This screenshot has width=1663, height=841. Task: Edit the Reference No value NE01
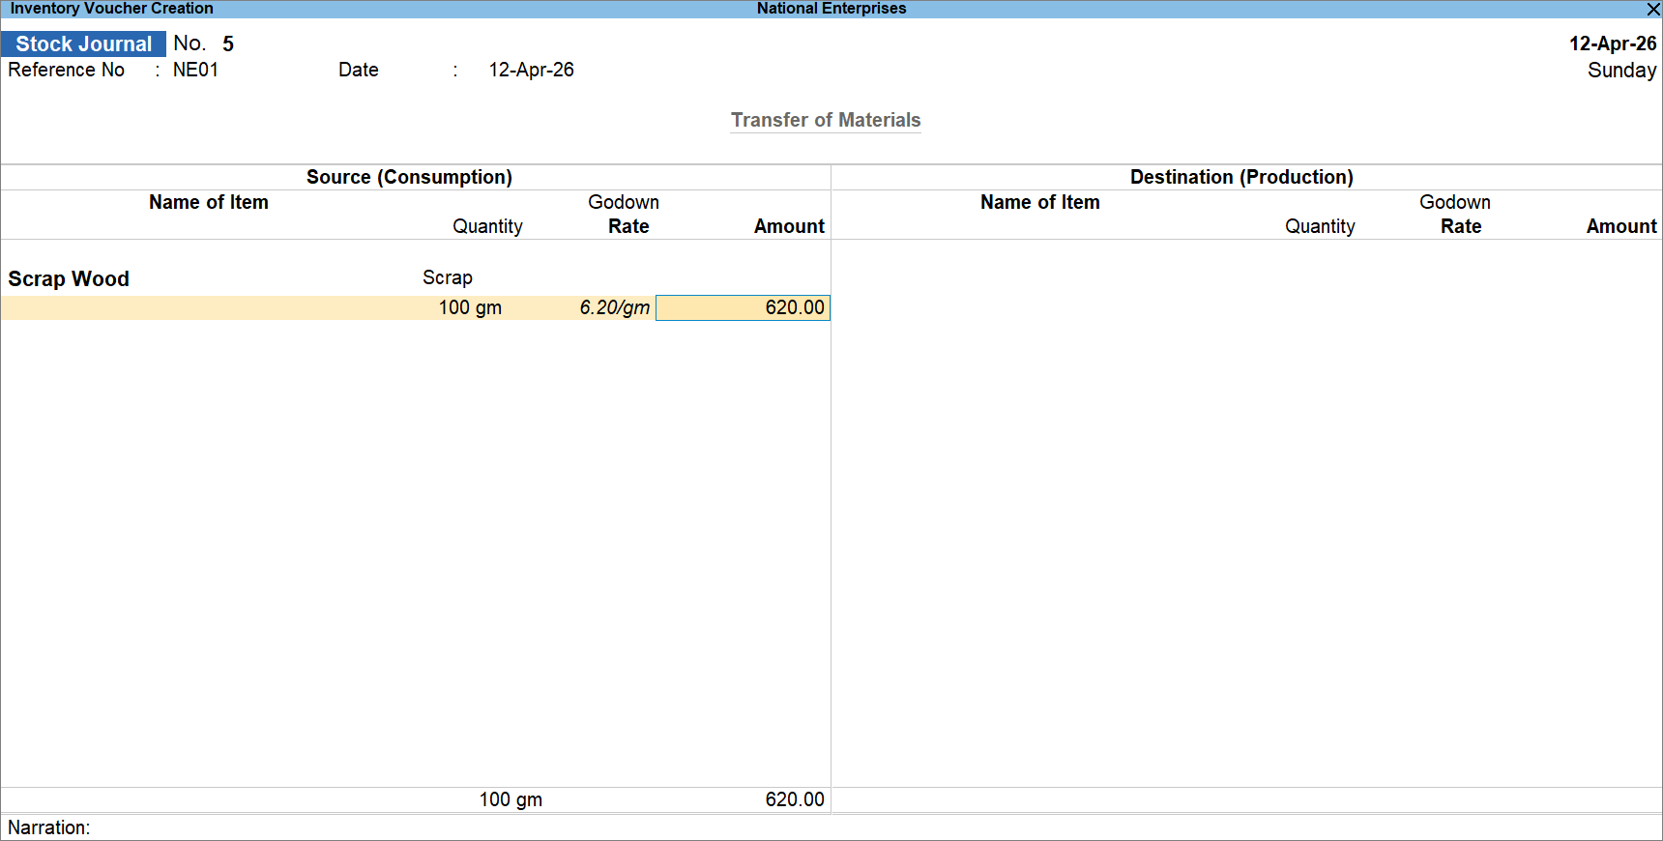coord(195,70)
